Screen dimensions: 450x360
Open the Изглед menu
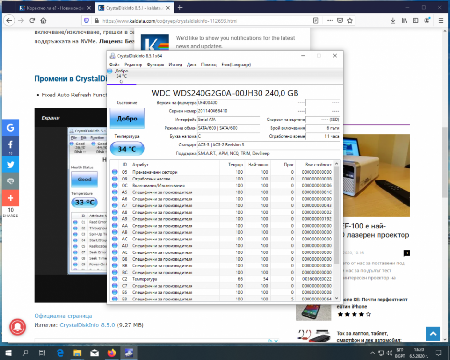[175, 65]
